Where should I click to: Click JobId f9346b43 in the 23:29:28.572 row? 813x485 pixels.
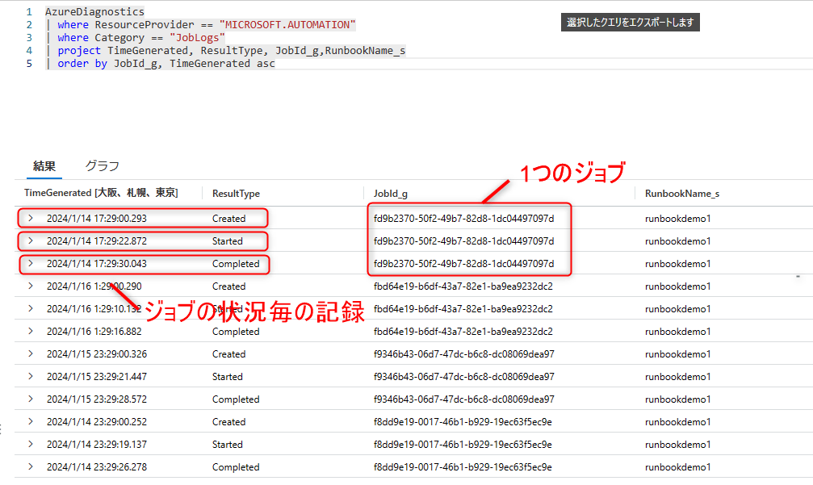click(x=463, y=399)
